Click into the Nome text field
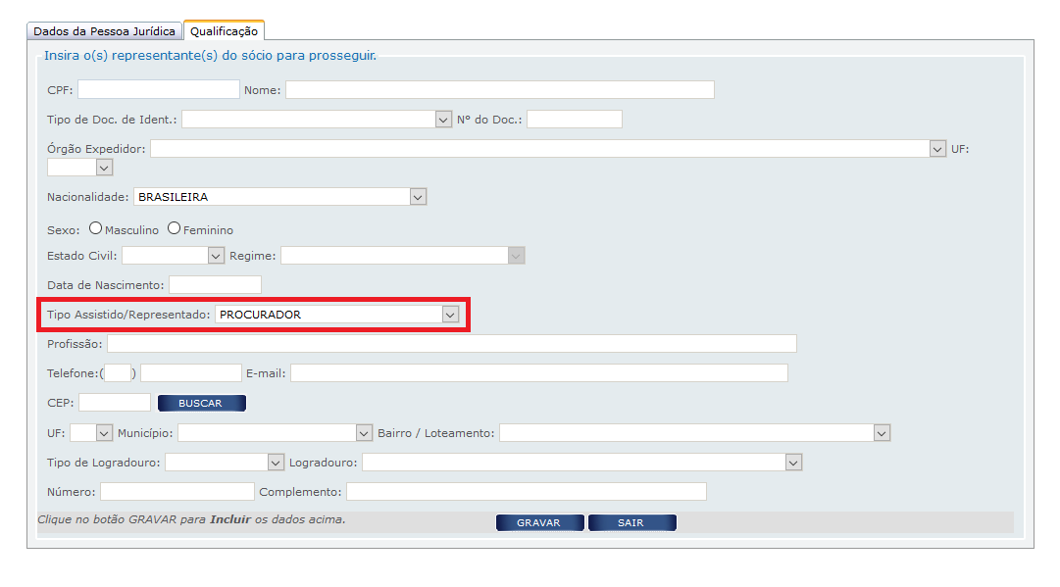Viewport: 1060px width, 587px height. click(x=499, y=90)
